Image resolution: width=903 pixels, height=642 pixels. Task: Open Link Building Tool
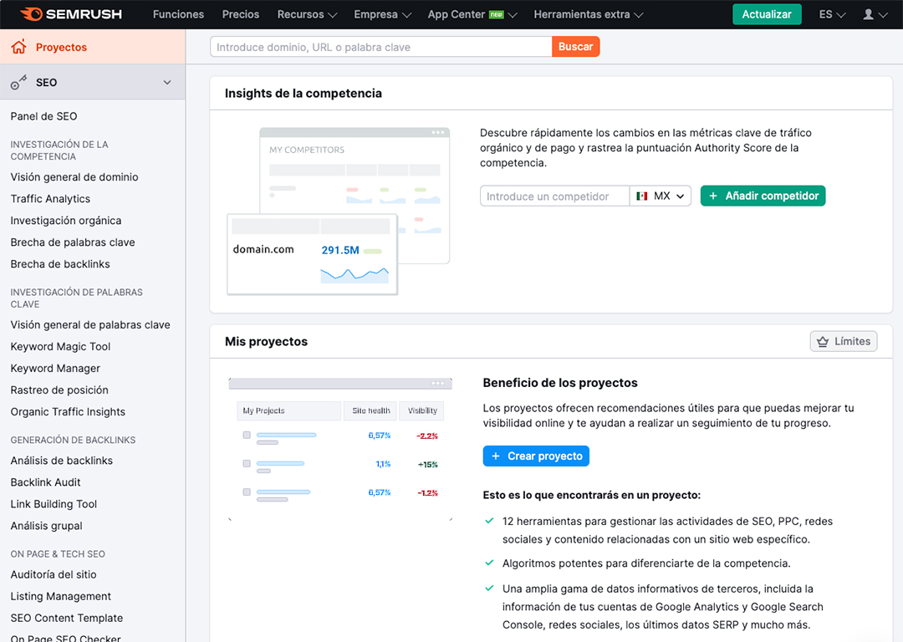(54, 504)
